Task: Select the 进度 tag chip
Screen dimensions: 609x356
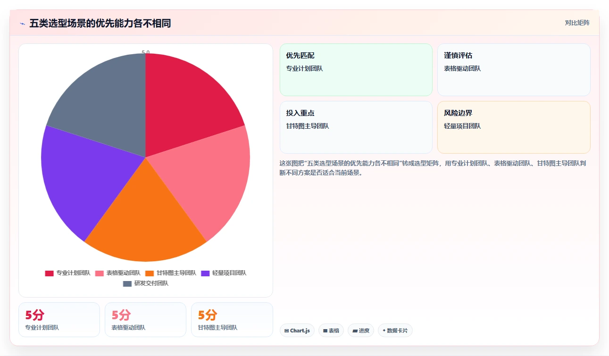Action: coord(361,331)
